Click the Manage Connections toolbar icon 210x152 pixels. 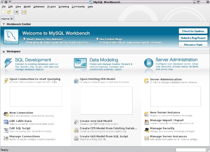[x=16, y=12]
